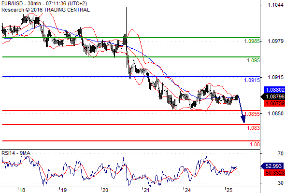Click date 21 on the time axis
The image size is (285, 193).
point(146,190)
